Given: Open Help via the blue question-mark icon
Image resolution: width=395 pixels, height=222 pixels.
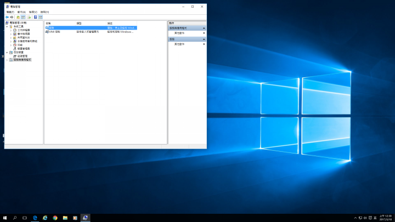Looking at the screenshot, I should tap(35, 17).
